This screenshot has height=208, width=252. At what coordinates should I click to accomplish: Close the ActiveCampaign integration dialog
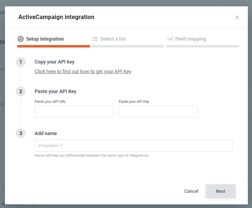[x=237, y=17]
